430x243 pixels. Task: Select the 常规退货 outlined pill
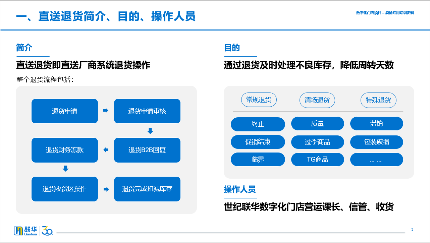[x=259, y=100]
